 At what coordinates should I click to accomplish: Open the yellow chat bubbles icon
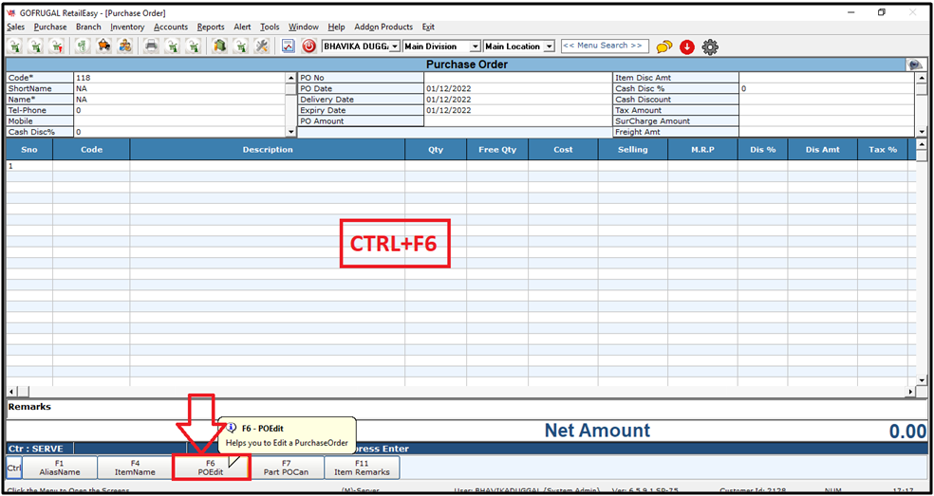click(664, 47)
